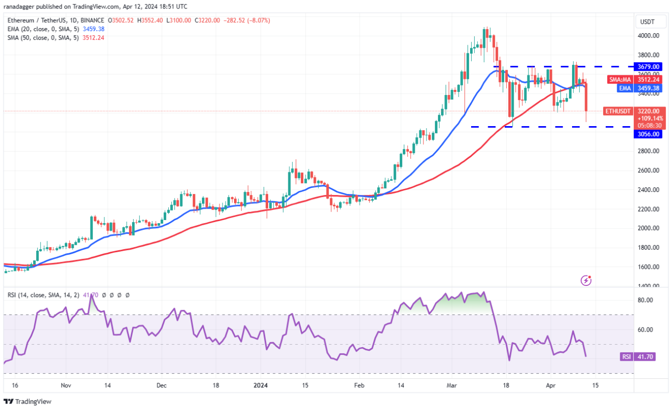The width and height of the screenshot is (672, 409).
Task: Click the TradingView logo at bottom left
Action: coord(28,401)
